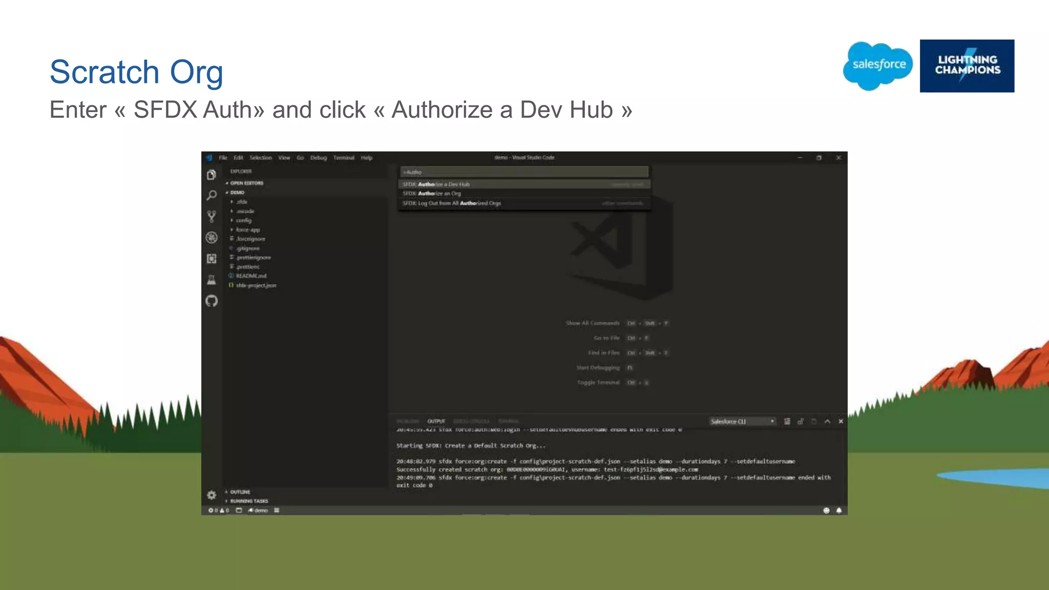This screenshot has height=590, width=1049.
Task: Open the Go menu
Action: pyautogui.click(x=301, y=158)
